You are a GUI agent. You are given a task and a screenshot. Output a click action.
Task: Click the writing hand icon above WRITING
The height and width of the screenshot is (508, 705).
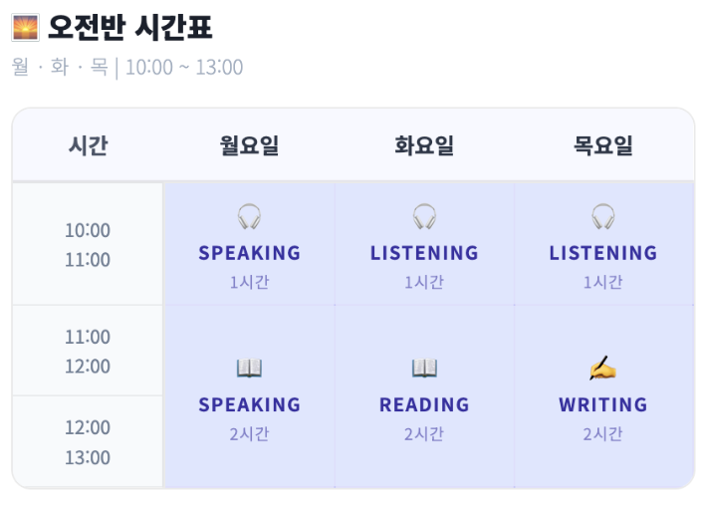pos(603,369)
